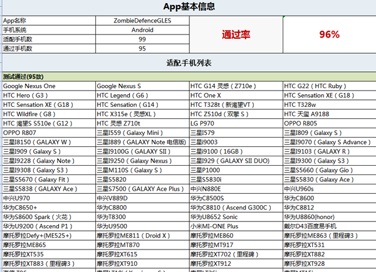Select the 'Android' phone system cell

click(142, 30)
